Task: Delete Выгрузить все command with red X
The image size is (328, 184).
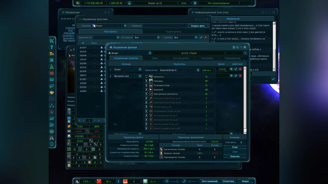Action: click(x=240, y=76)
